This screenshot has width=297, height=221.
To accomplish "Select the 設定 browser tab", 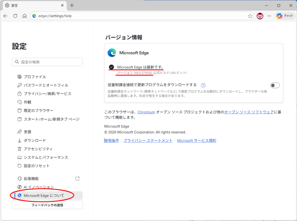I will [35, 5].
